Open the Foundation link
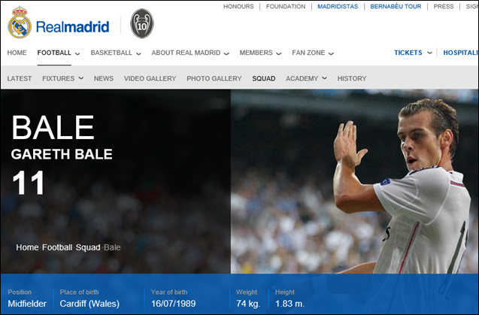479x315 pixels. 286,7
